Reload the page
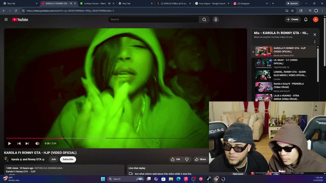Image resolution: width=326 pixels, height=183 pixels. click(16, 11)
